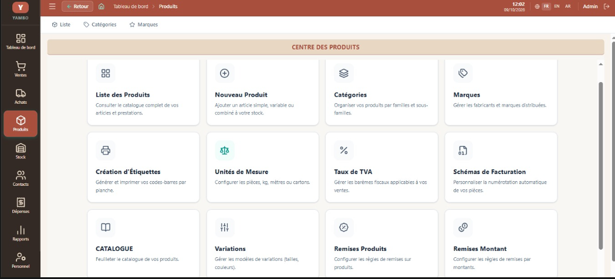Image resolution: width=615 pixels, height=279 pixels.
Task: Click Unités de Mesure scale icon
Action: (224, 151)
